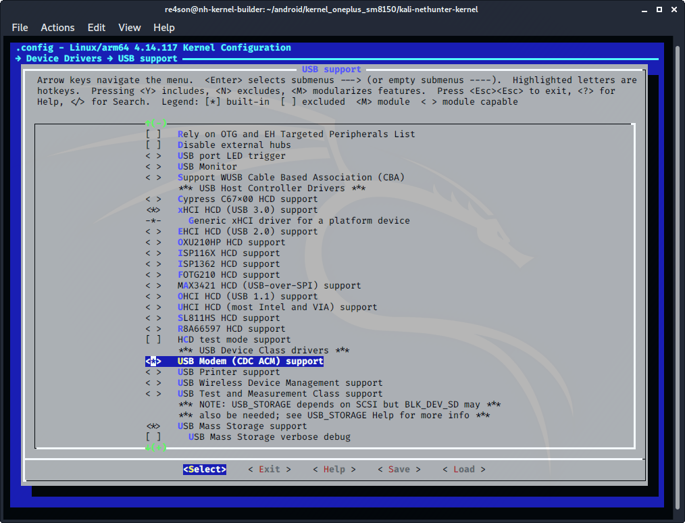
Task: Select EHCI HCD (USB 2.0) support
Action: point(247,231)
